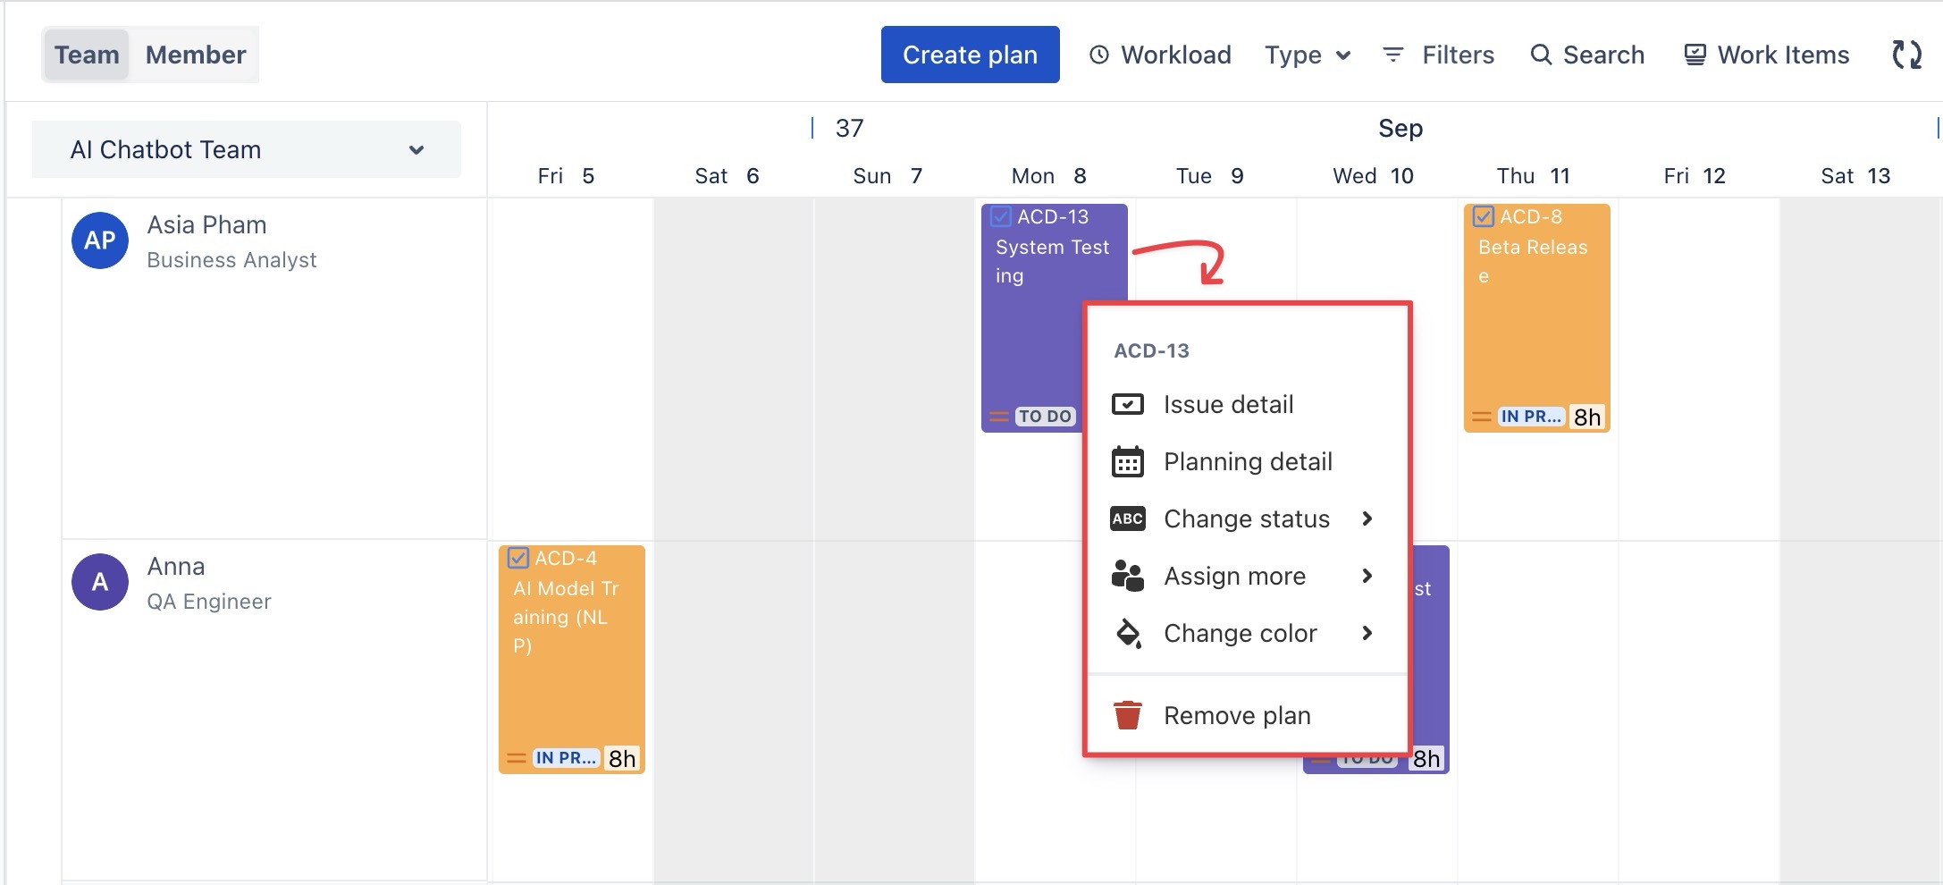Click the Filters funnel icon
Viewport: 1943px width, 885px height.
click(1392, 55)
